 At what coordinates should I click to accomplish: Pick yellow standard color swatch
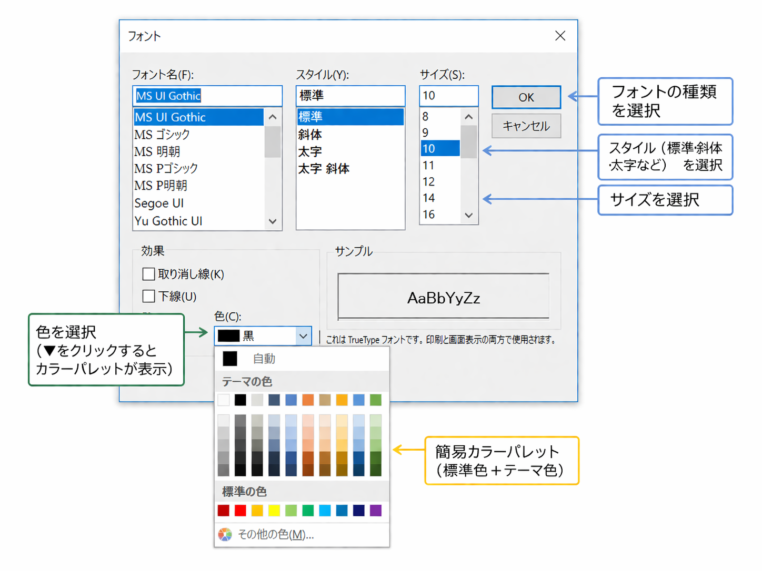274,510
